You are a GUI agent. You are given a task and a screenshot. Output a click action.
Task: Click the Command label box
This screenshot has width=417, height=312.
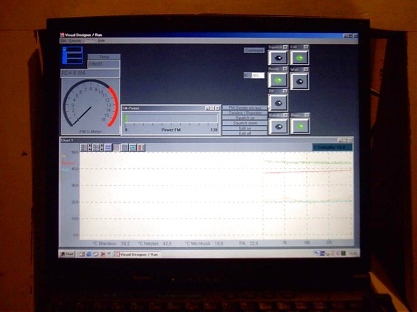coord(254,50)
